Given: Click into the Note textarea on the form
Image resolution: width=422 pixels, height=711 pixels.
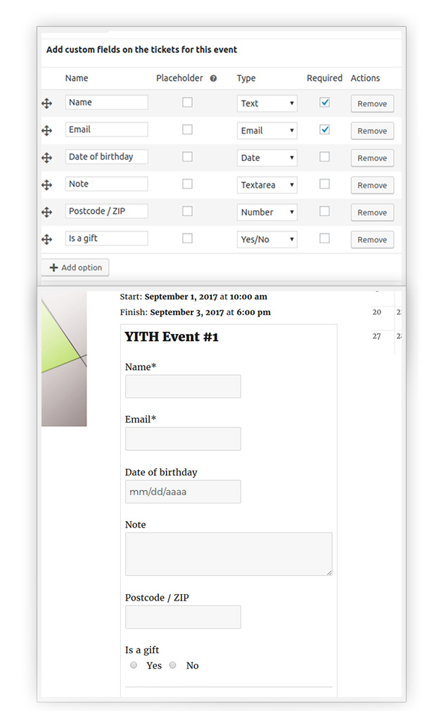Looking at the screenshot, I should click(229, 554).
